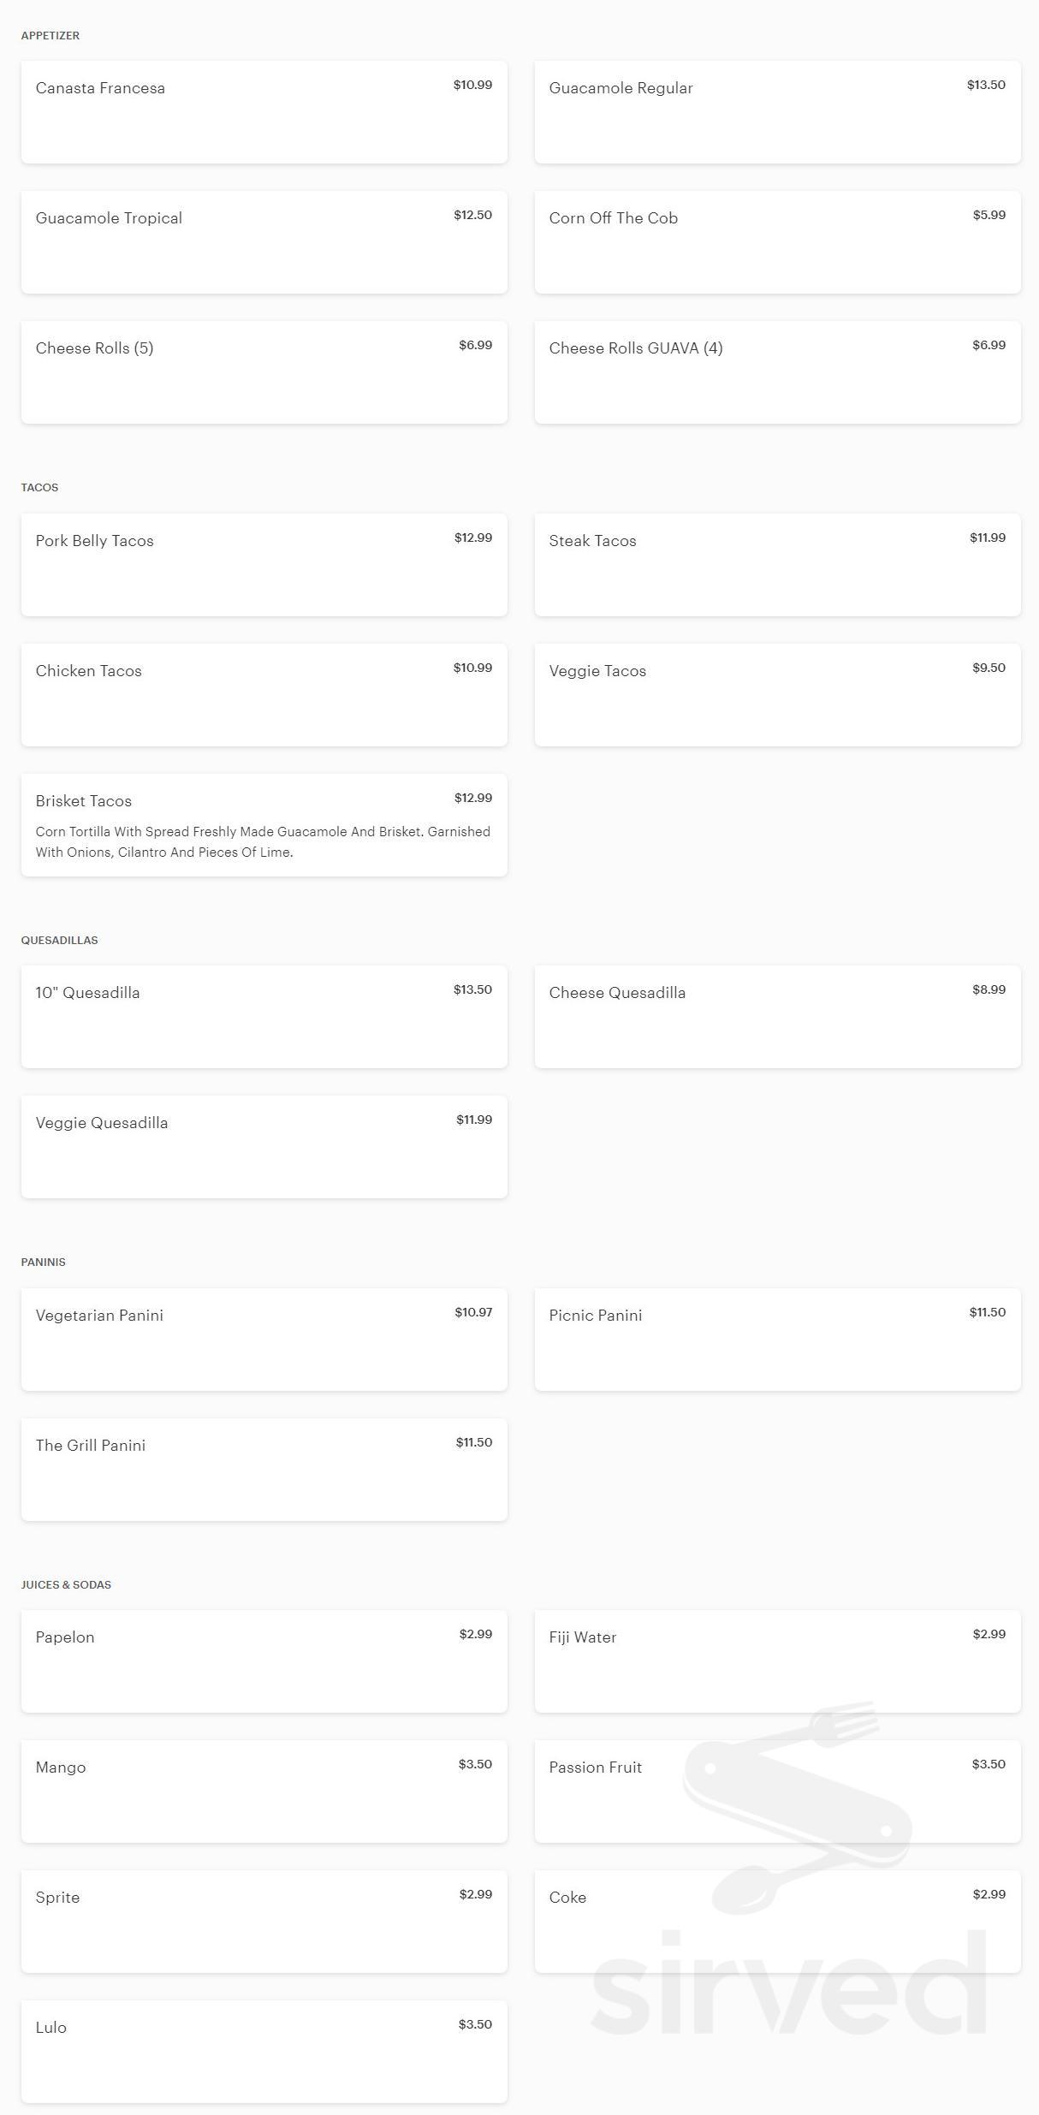Screen dimensions: 1039x2115
Task: Pick the Steak Tacos menu card
Action: 777,565
